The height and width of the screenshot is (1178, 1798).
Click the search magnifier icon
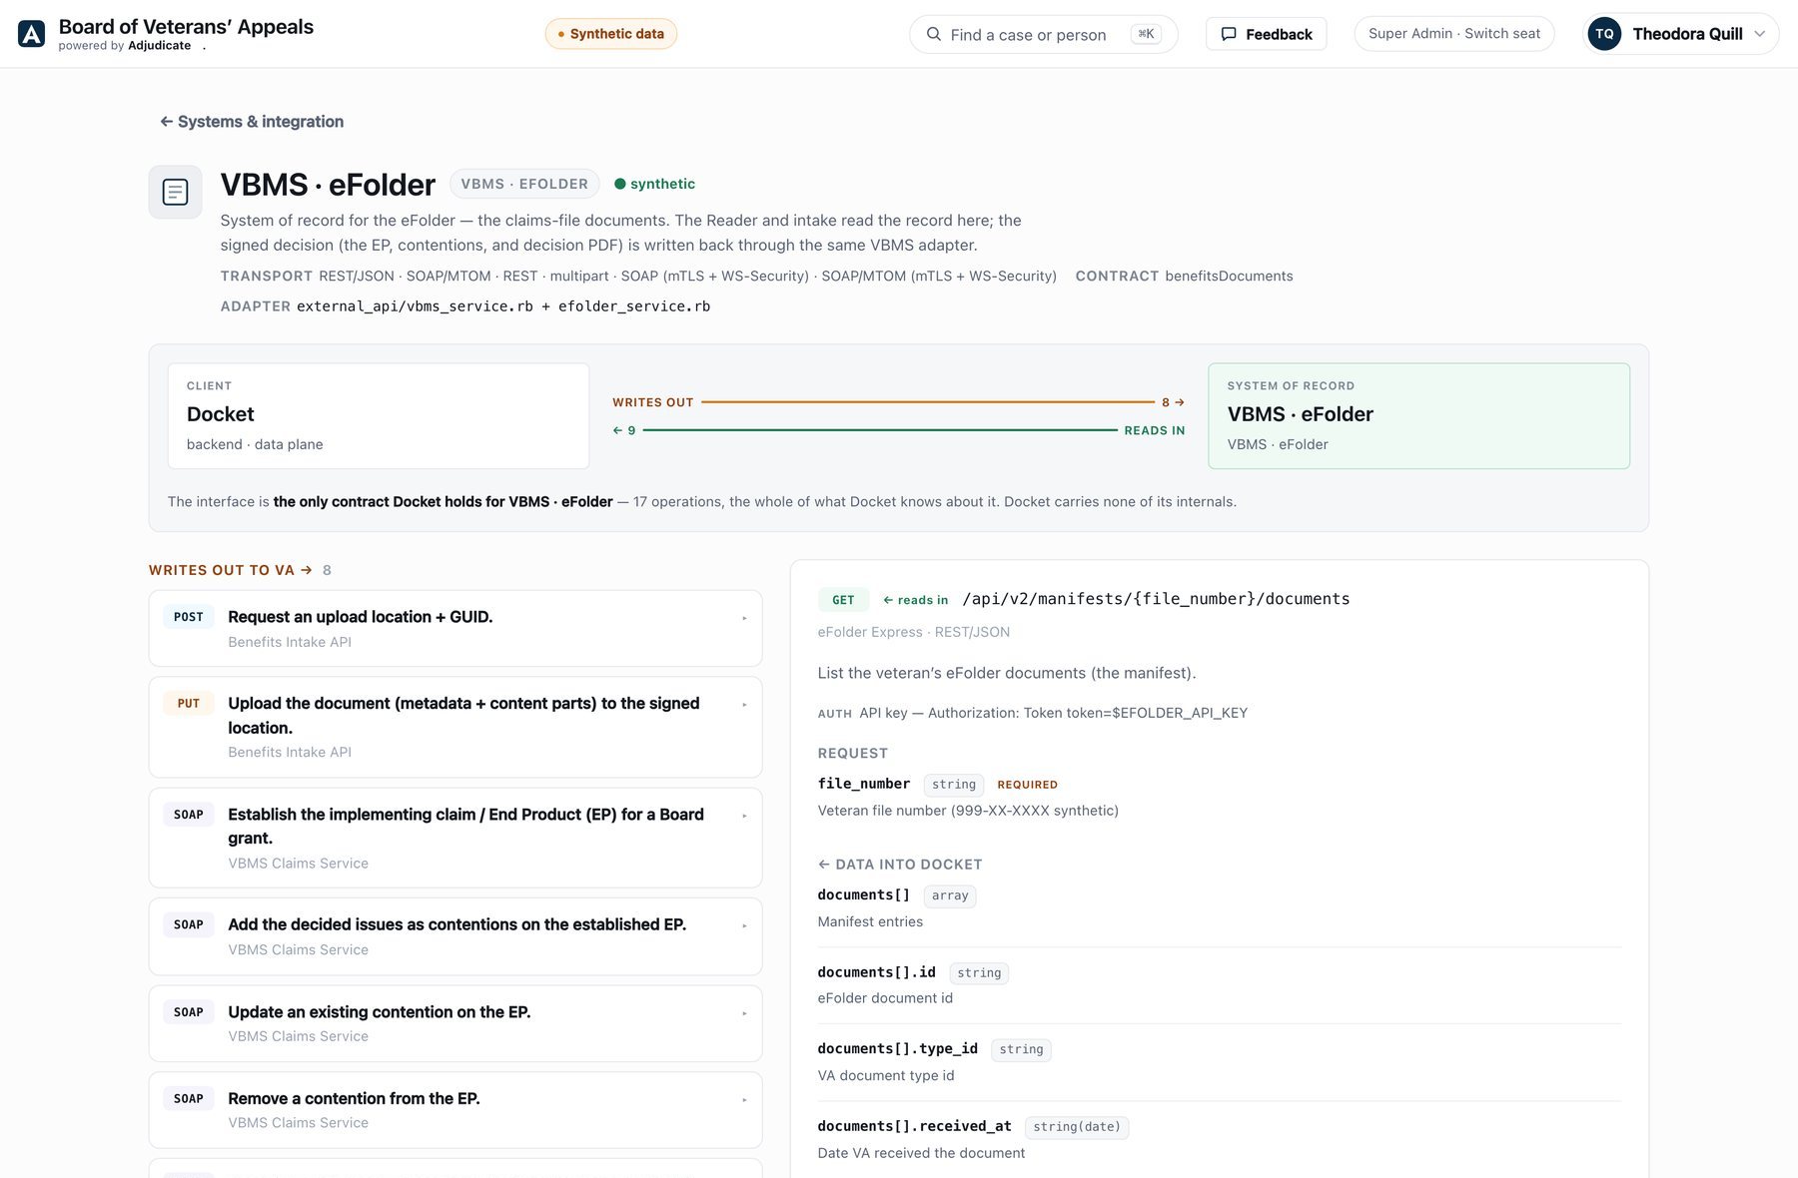click(934, 34)
